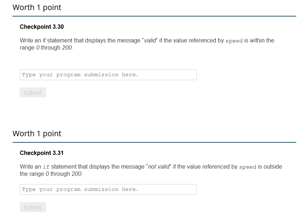Submit the Checkpoint 3.30 answer

[33, 92]
